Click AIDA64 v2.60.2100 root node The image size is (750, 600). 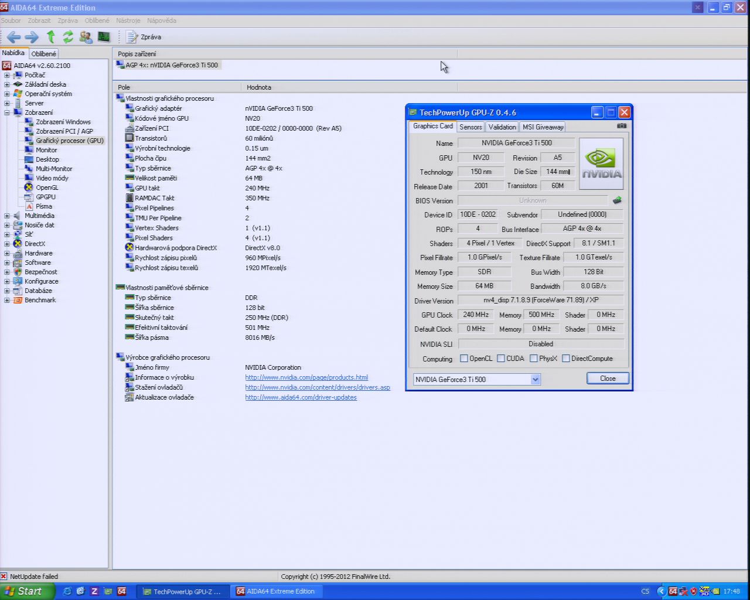(x=36, y=66)
